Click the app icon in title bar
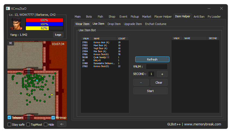 (x=8, y=8)
